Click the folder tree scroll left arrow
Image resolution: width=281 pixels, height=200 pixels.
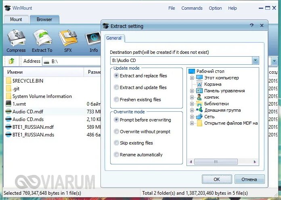(x=191, y=162)
